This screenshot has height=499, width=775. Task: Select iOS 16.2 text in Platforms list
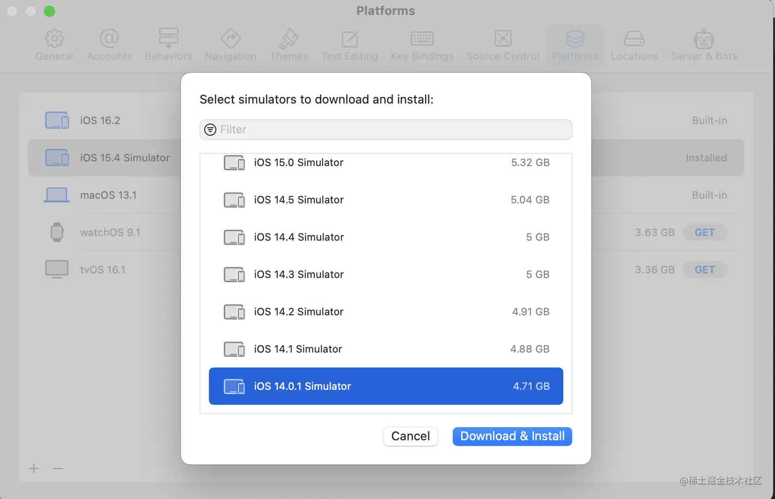100,121
